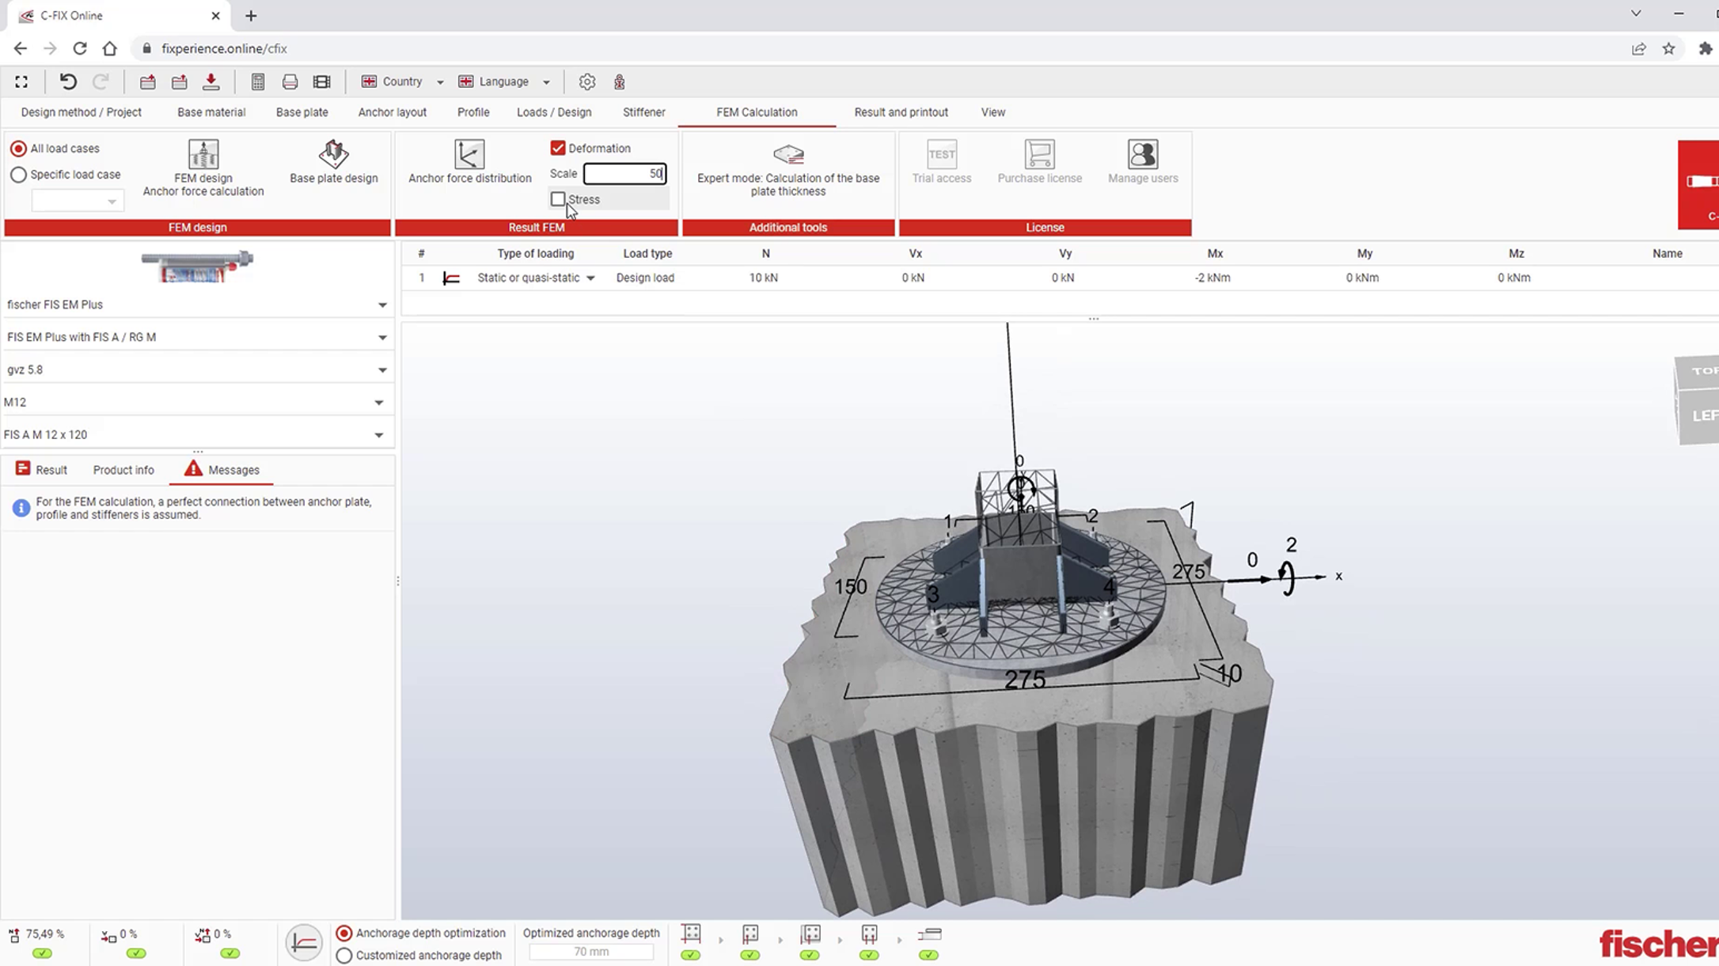Click the Scale input field
The image size is (1719, 966).
coord(624,173)
